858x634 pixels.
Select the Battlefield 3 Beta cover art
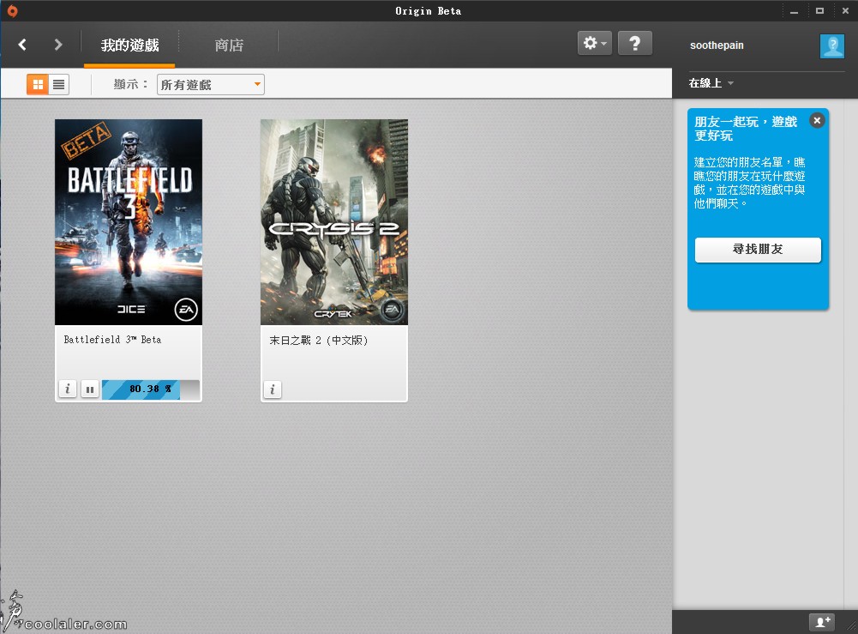[129, 222]
